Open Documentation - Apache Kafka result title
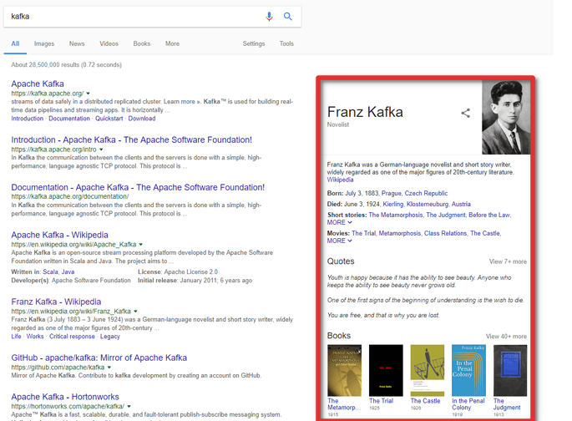The height and width of the screenshot is (421, 572). tap(138, 187)
